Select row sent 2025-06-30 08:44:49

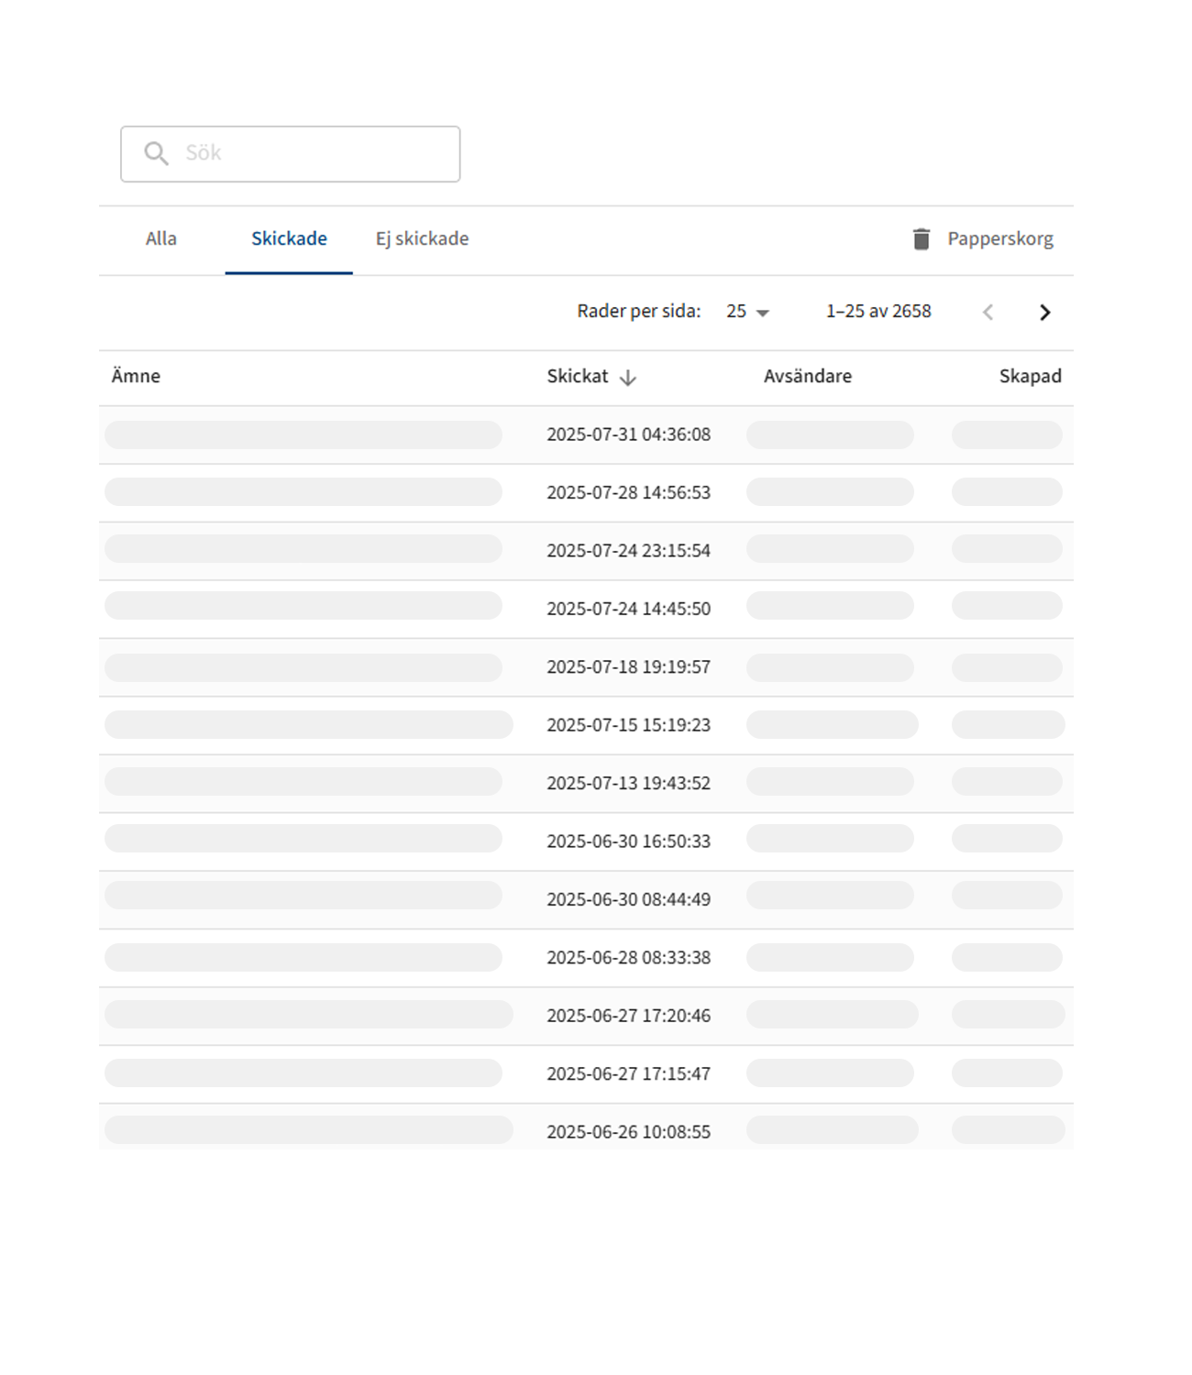pos(628,899)
